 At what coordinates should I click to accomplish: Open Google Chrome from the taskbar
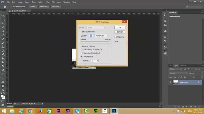30,111
